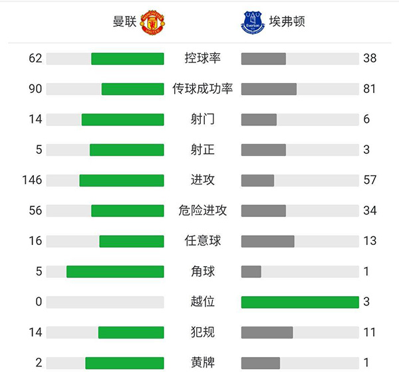Click the 传球成功率 stat label
The height and width of the screenshot is (377, 399).
tap(202, 89)
